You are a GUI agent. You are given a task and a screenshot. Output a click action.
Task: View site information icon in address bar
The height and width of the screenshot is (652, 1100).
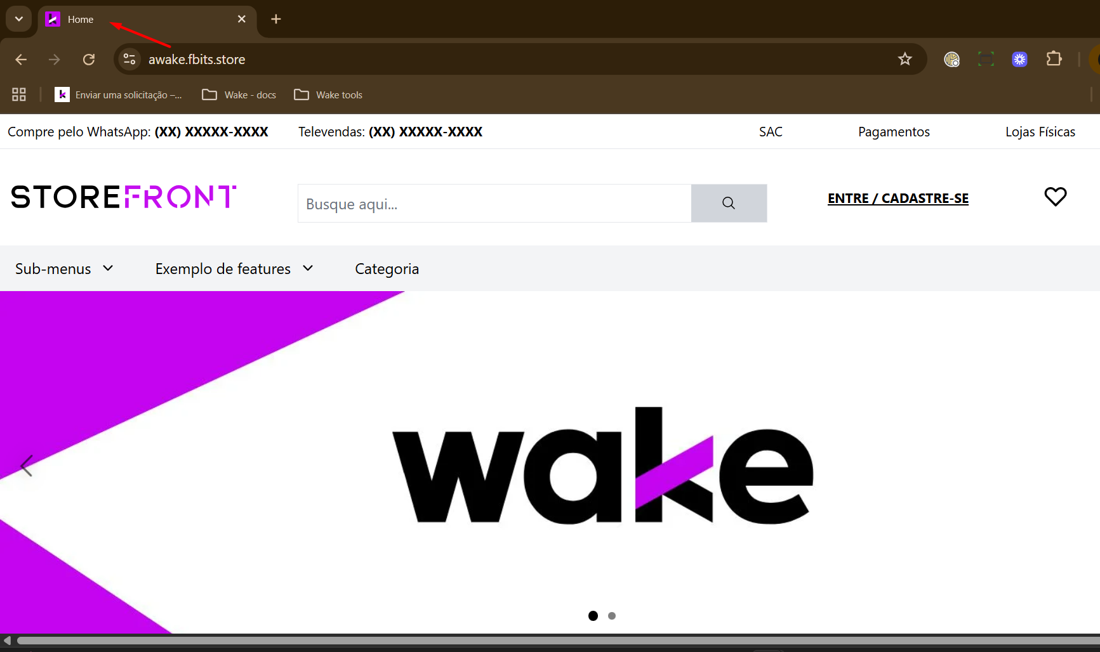click(x=129, y=59)
